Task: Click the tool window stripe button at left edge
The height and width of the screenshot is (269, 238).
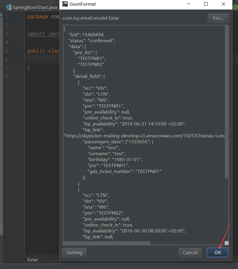Action: 1,14
